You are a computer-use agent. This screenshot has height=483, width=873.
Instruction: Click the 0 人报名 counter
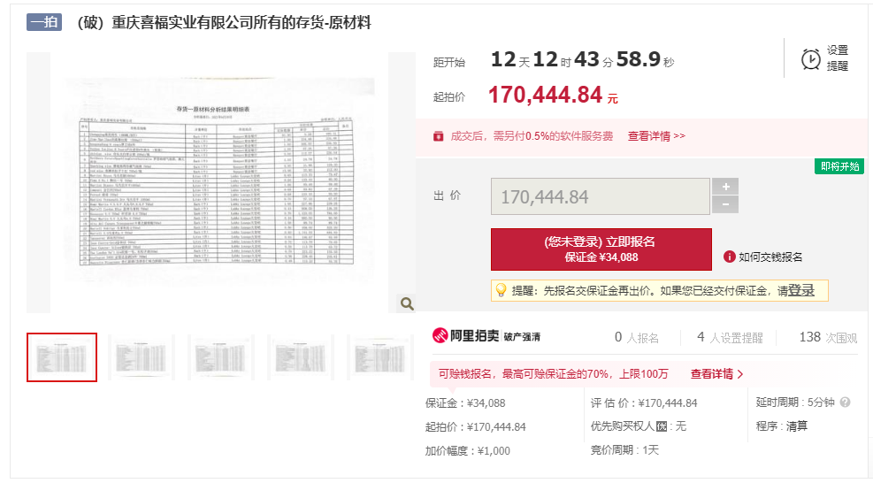[x=636, y=338]
